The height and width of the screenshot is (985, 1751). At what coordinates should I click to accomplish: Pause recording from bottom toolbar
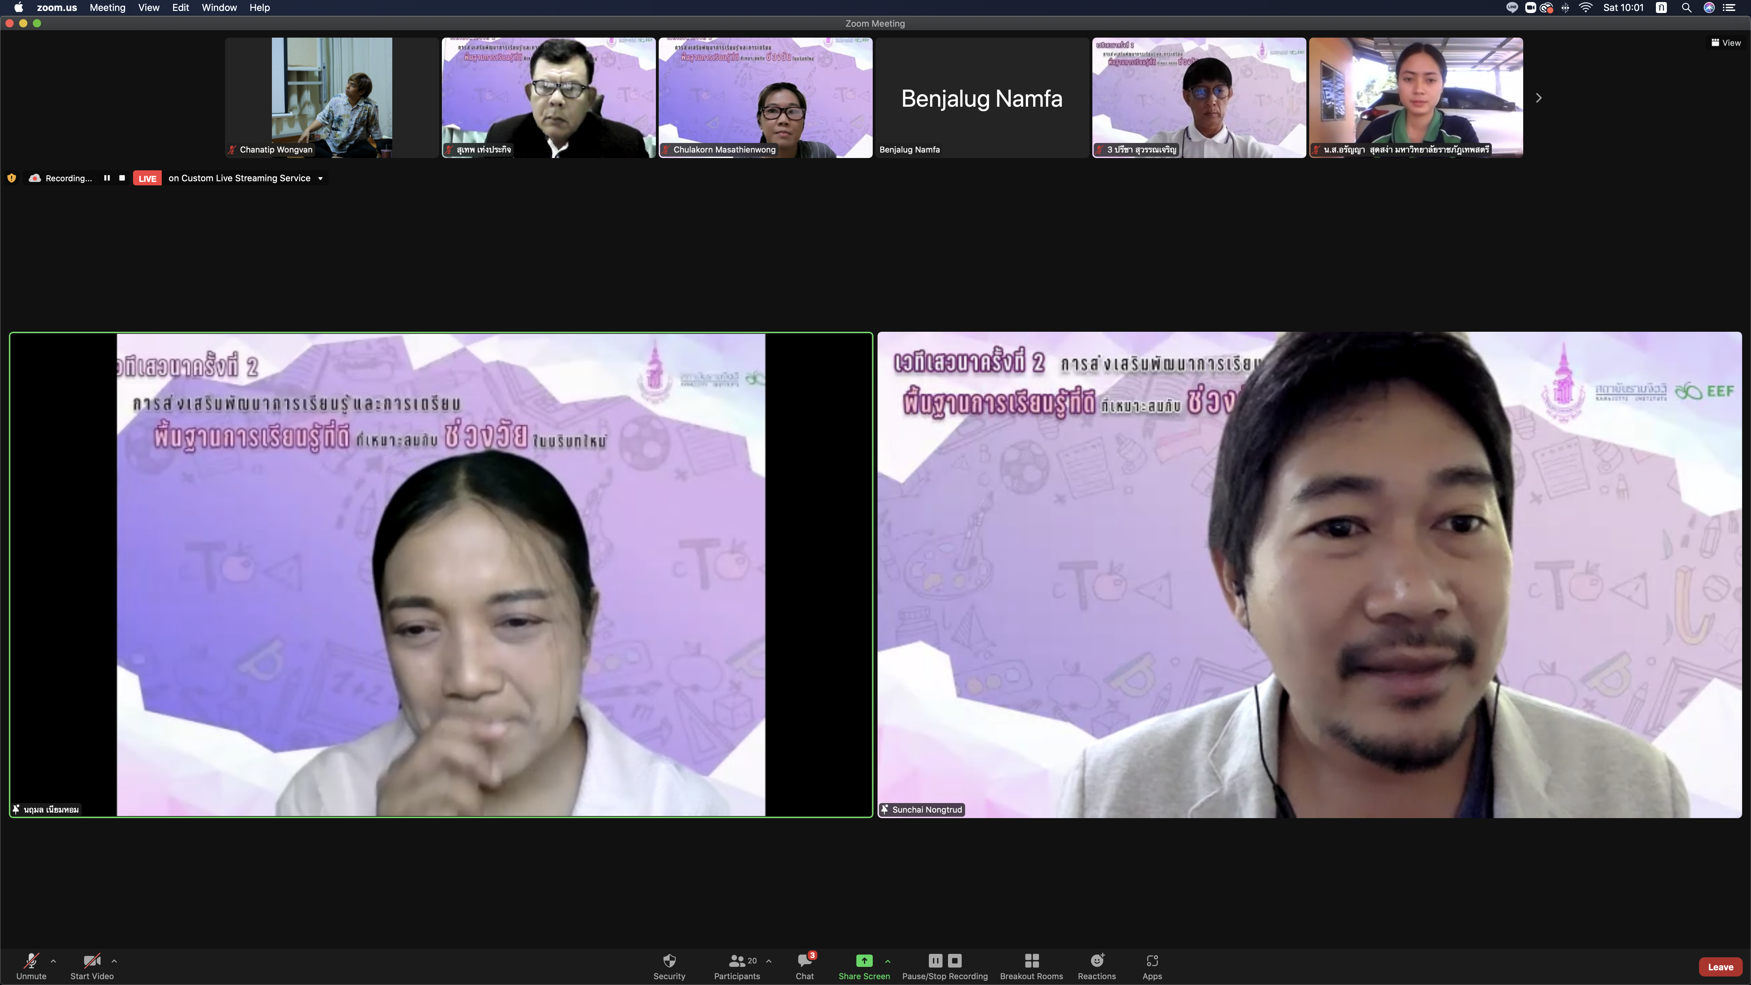coord(935,960)
